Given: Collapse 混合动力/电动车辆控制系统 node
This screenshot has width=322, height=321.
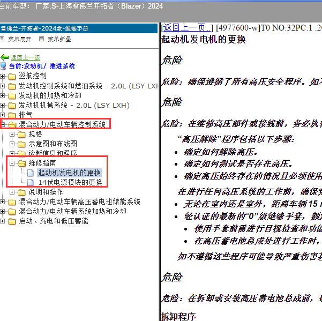Looking at the screenshot, I should point(3,124).
